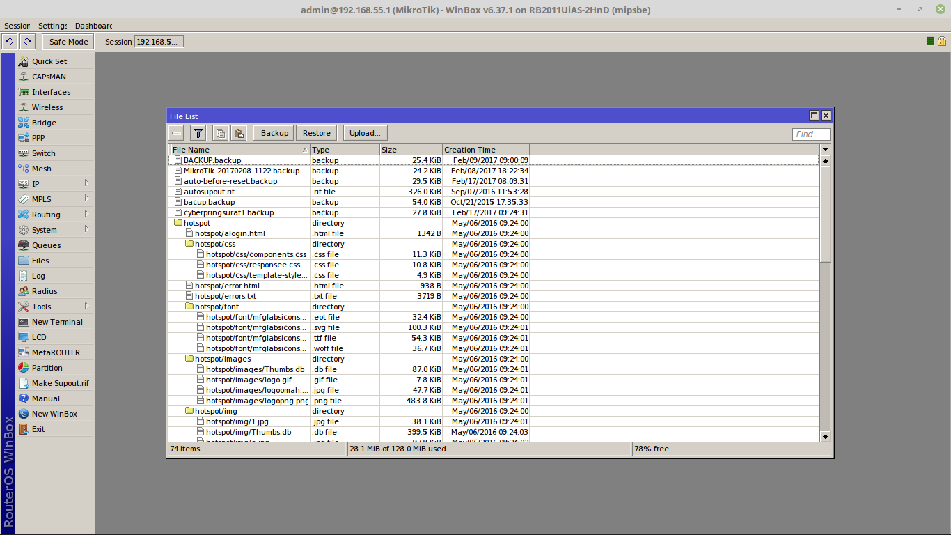Open the Bridge settings

coord(55,123)
